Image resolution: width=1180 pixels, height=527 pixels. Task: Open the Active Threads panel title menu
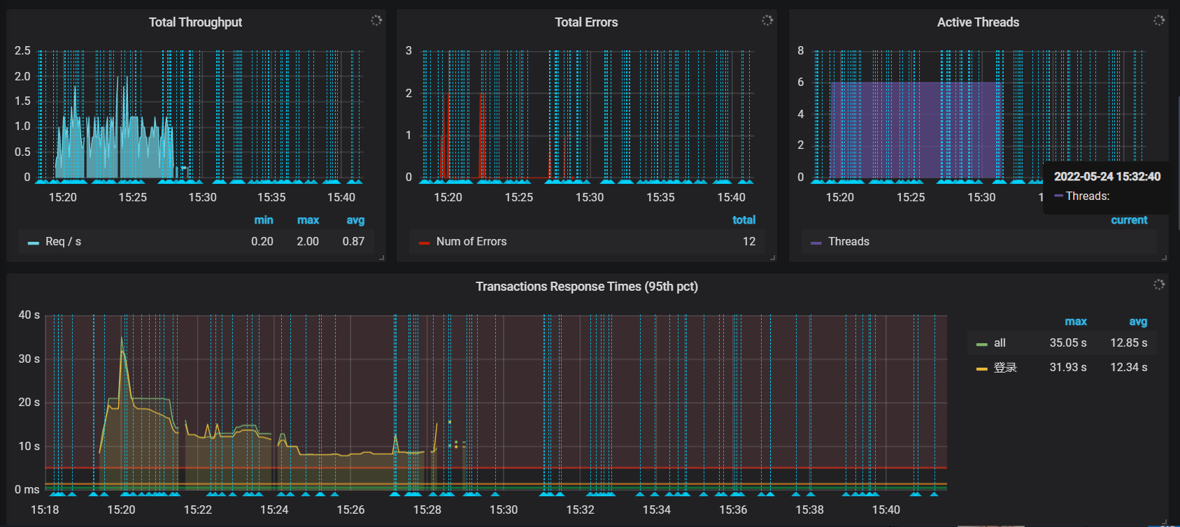(x=978, y=22)
